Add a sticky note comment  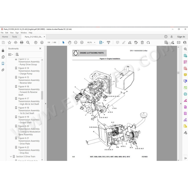[118, 42]
